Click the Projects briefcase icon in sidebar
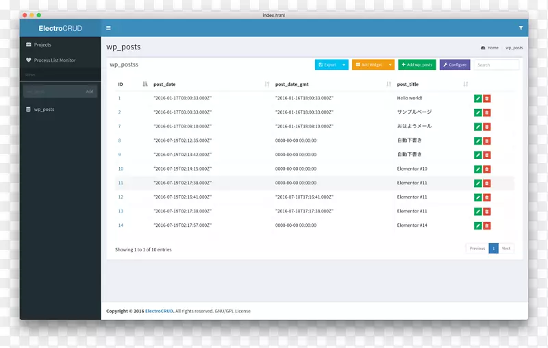548x348 pixels. tap(29, 45)
